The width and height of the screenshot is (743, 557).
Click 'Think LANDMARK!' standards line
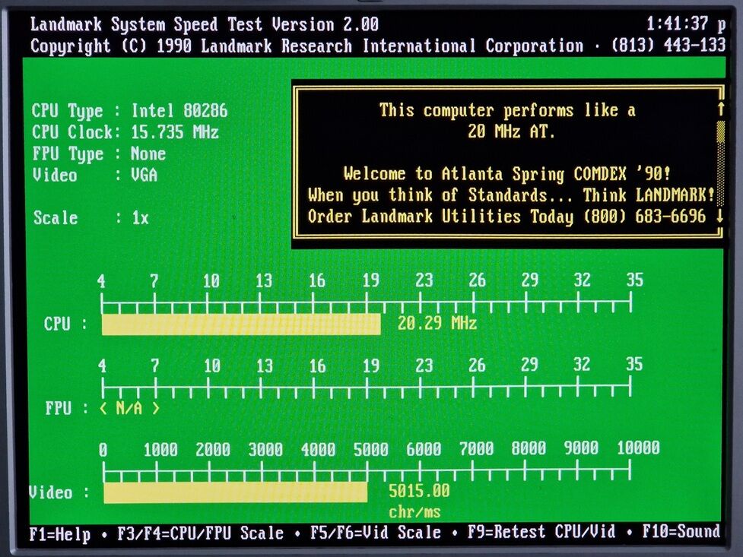click(x=511, y=195)
